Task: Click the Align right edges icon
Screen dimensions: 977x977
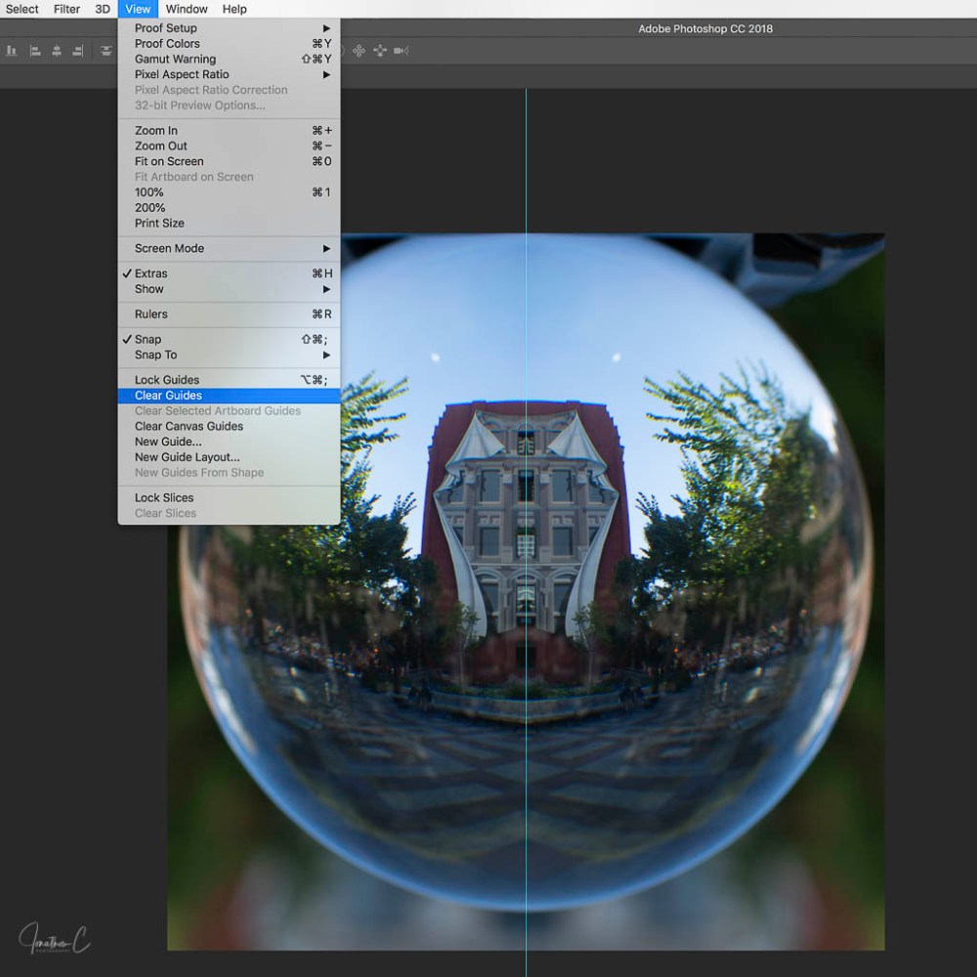Action: pos(78,51)
